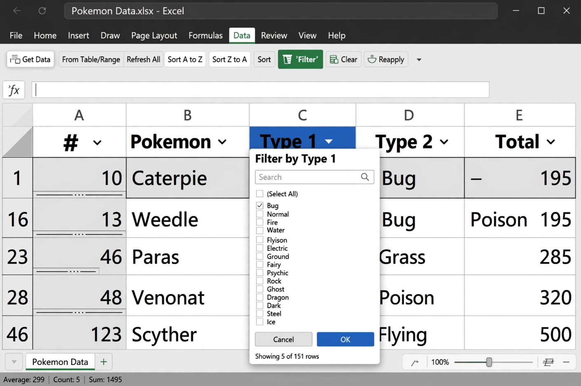Click the formula bar input
Viewport: 581px width, 386px height.
coord(260,90)
